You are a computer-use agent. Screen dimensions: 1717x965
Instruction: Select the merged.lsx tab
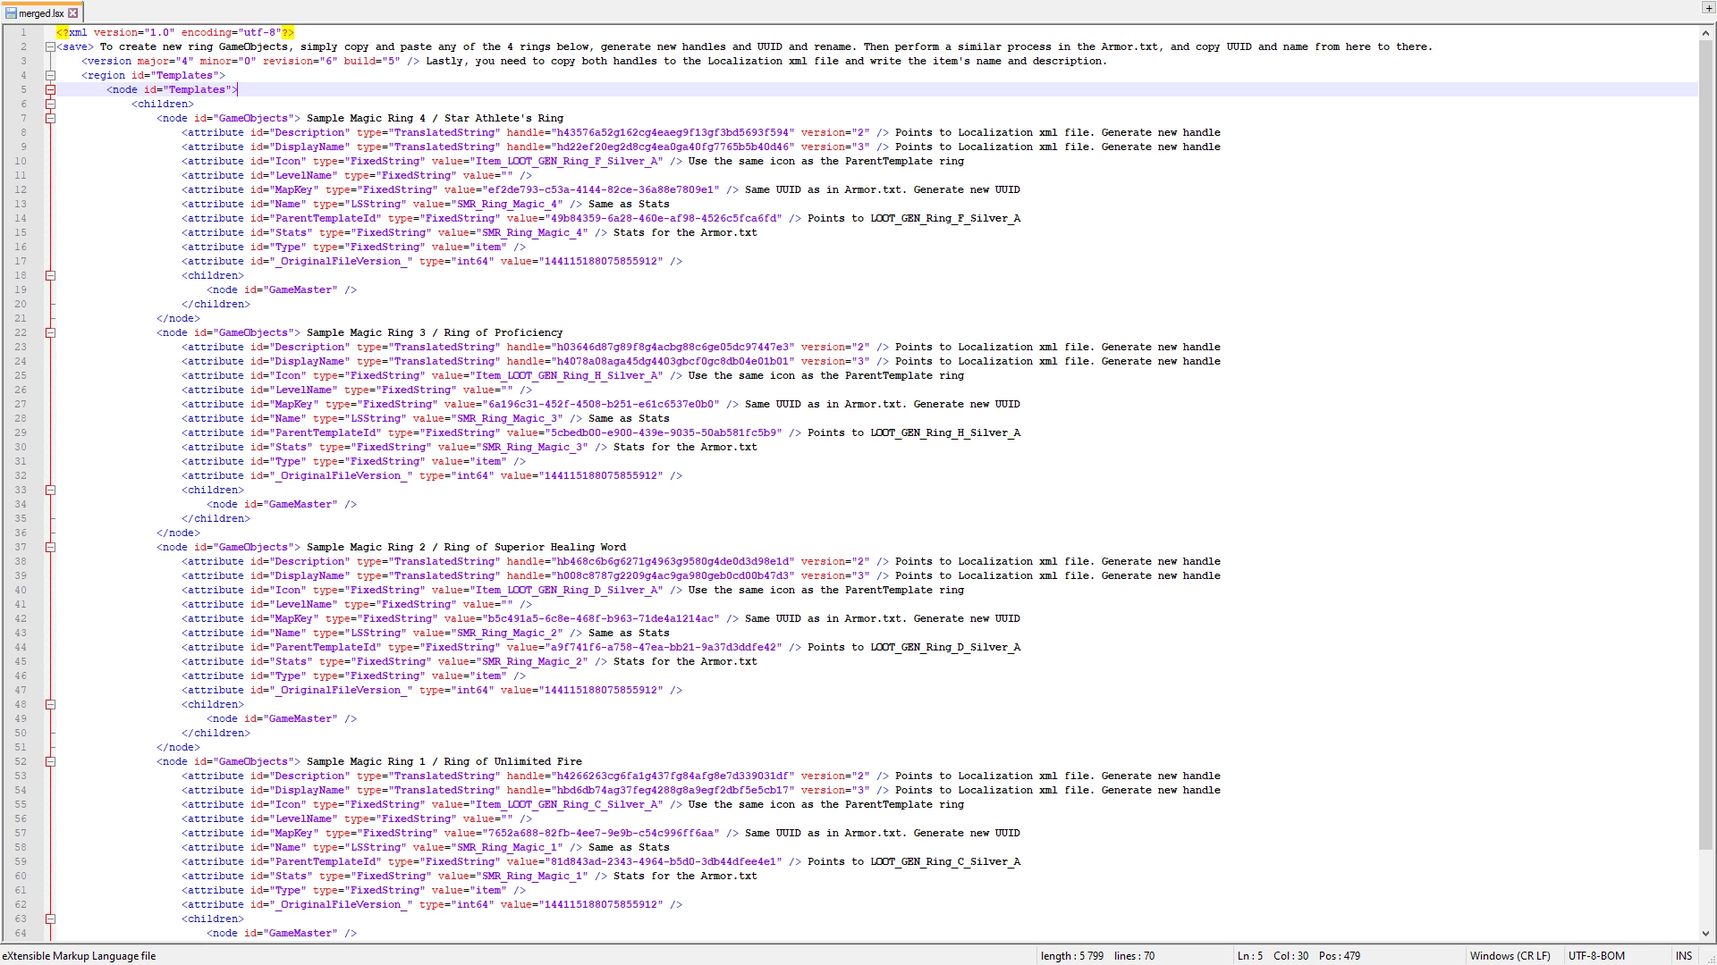pyautogui.click(x=41, y=13)
